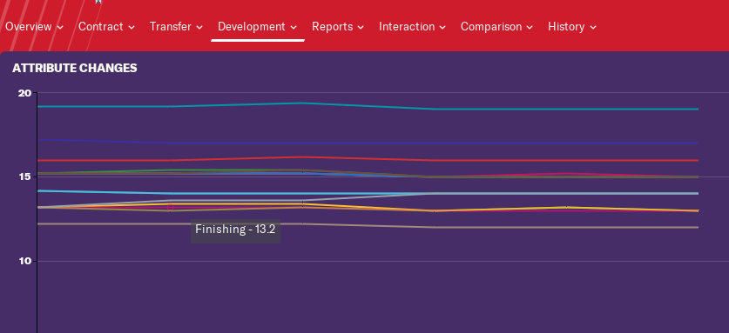This screenshot has width=729, height=333.
Task: Expand the chevron beside Development
Action: coord(294,28)
